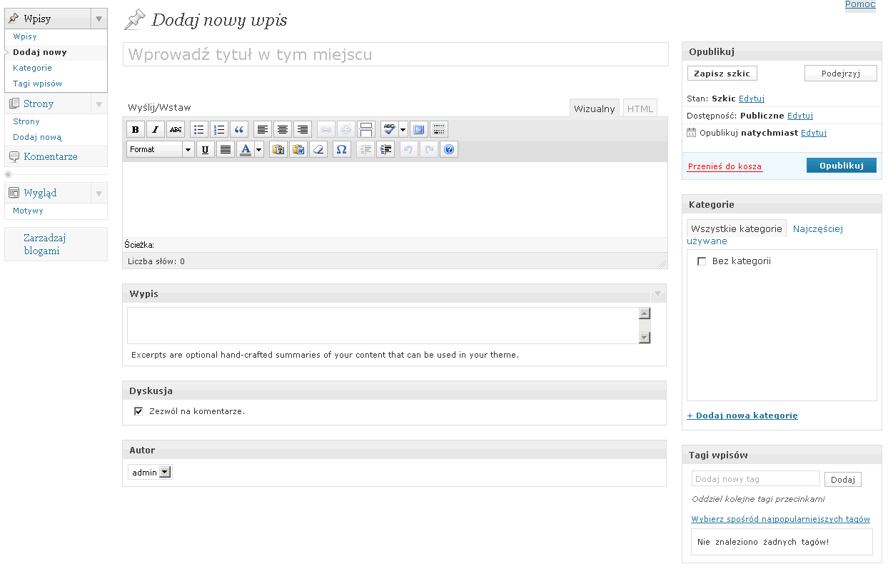Open special character Omega symbol picker

click(x=341, y=149)
